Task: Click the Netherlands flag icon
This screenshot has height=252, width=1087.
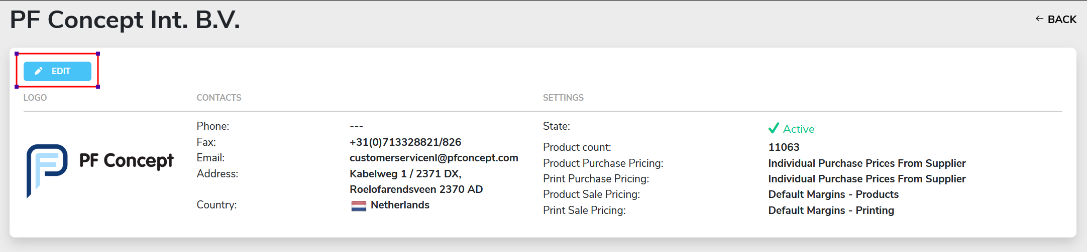Action: [x=359, y=205]
